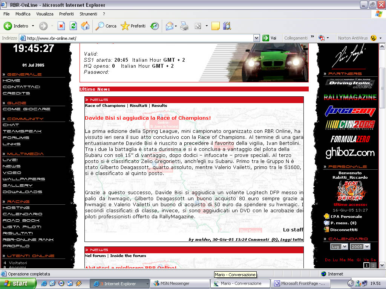Viewport: 386px width, 289px height.
Task: Select calendar day 1
Action: coord(366,265)
